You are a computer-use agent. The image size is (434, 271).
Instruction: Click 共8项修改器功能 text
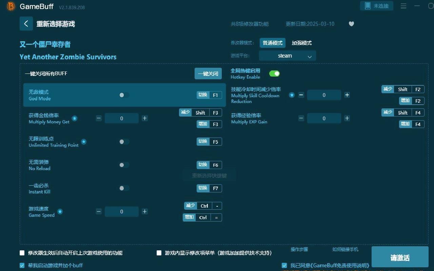point(250,24)
